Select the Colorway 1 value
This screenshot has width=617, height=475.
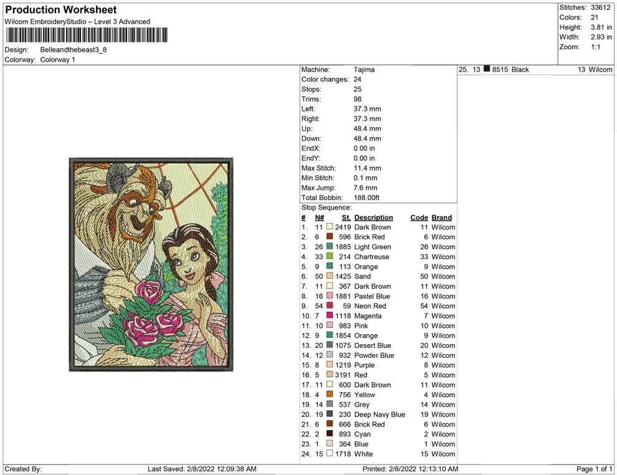(57, 59)
